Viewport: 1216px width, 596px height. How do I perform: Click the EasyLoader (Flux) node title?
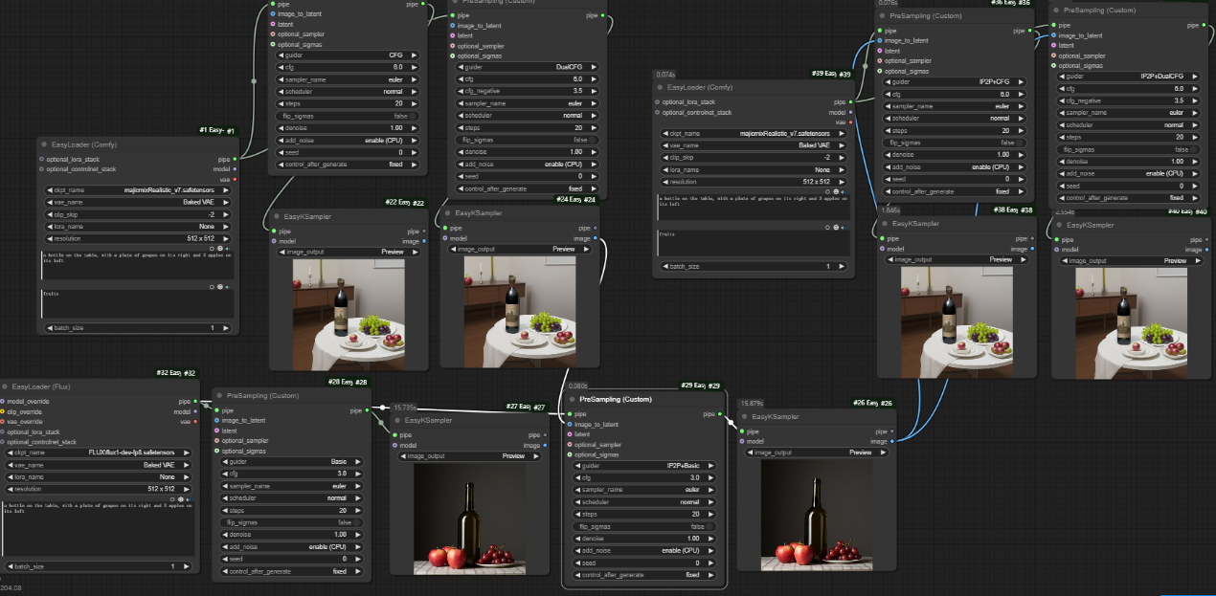tap(41, 386)
